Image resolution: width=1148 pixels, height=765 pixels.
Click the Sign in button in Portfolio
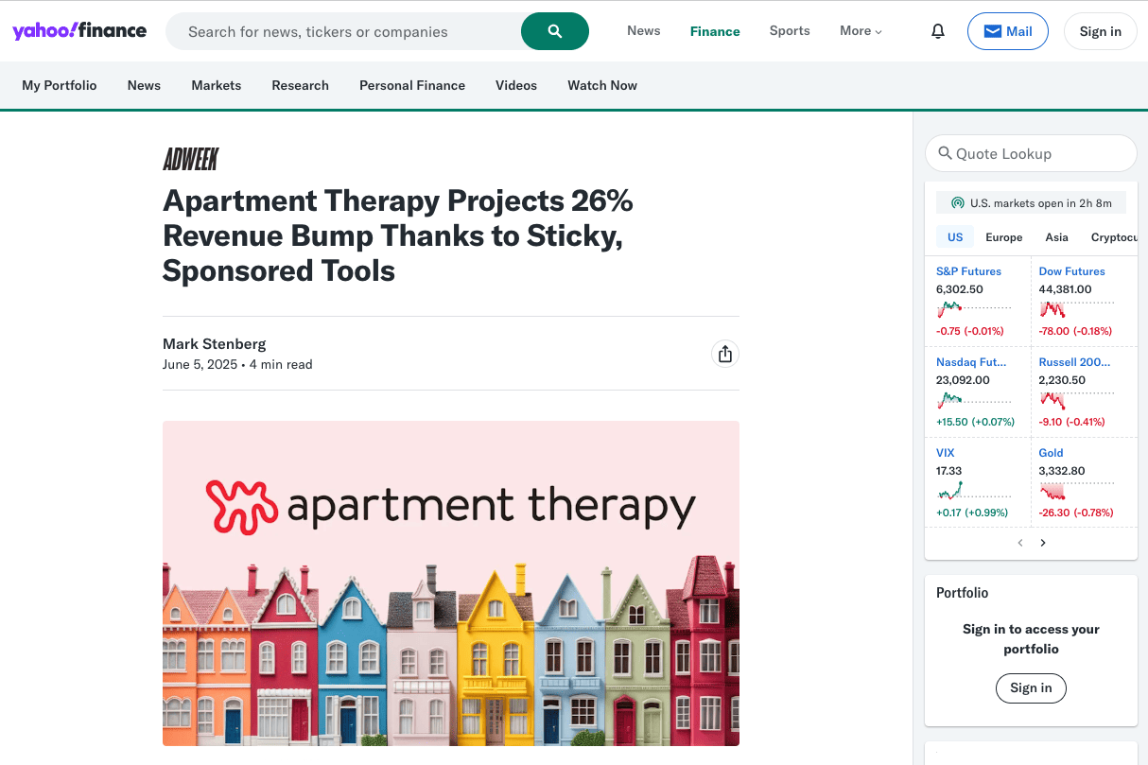click(1031, 687)
